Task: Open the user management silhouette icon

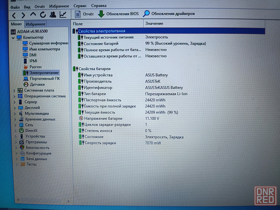Action: pyautogui.click(x=53, y=15)
